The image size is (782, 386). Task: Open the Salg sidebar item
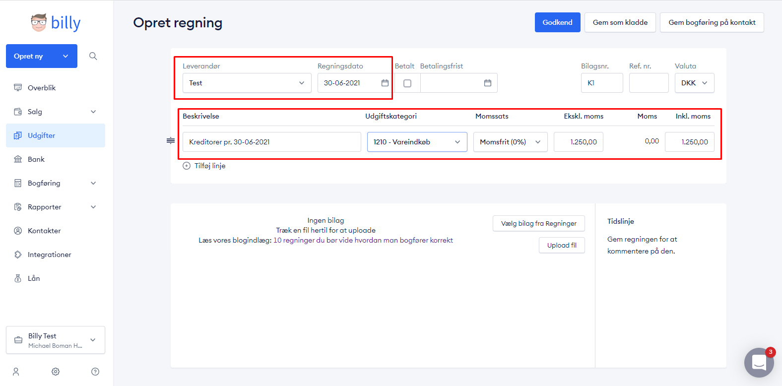click(56, 112)
